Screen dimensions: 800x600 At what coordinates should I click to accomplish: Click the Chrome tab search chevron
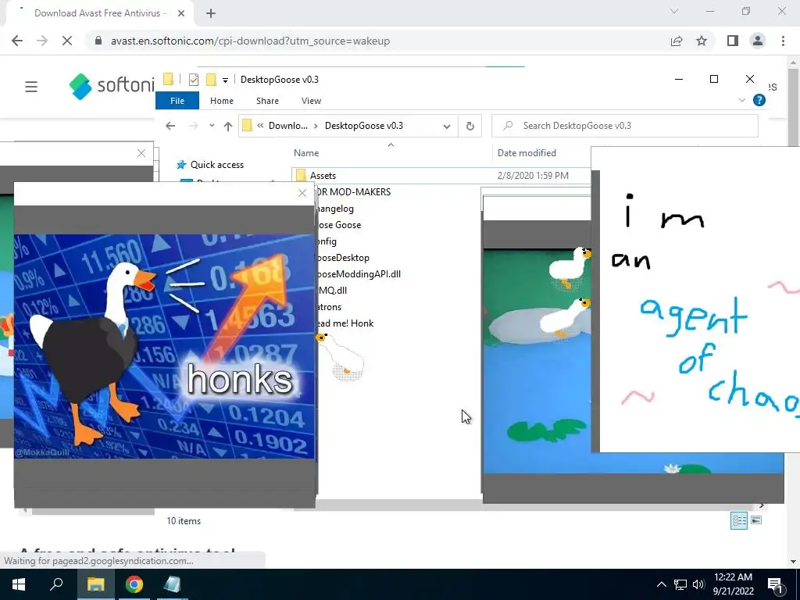[674, 11]
